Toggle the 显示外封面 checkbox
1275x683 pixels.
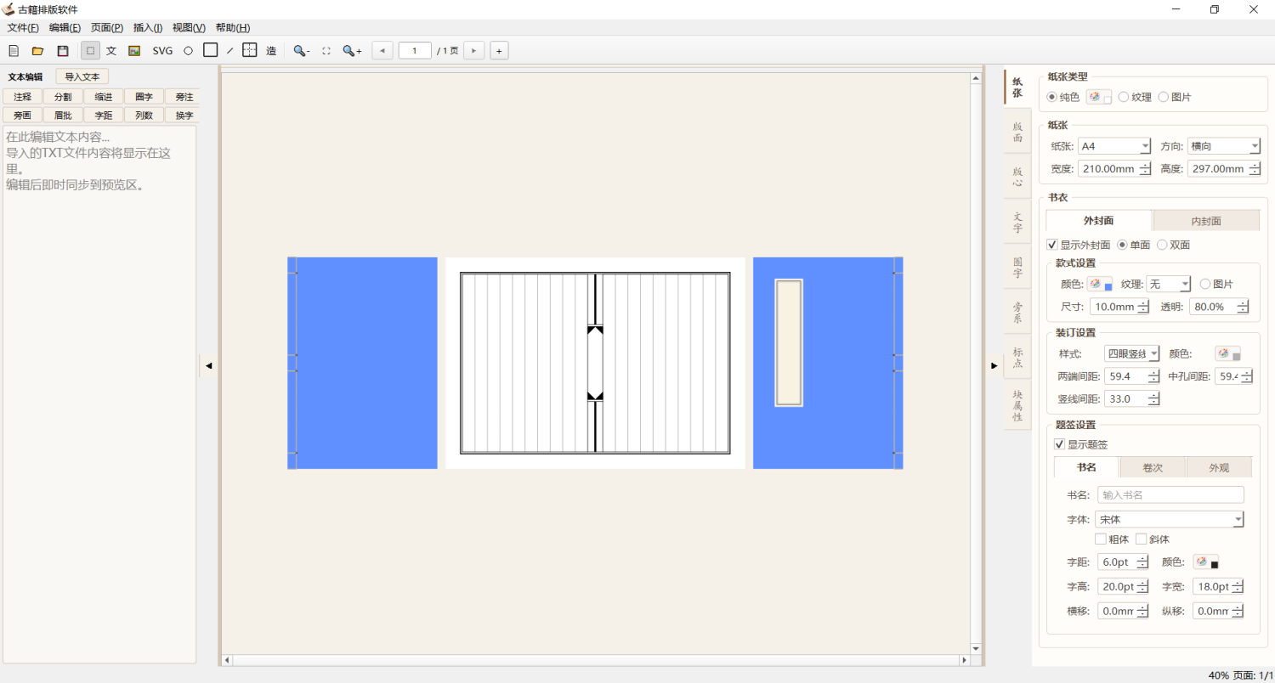coord(1052,245)
